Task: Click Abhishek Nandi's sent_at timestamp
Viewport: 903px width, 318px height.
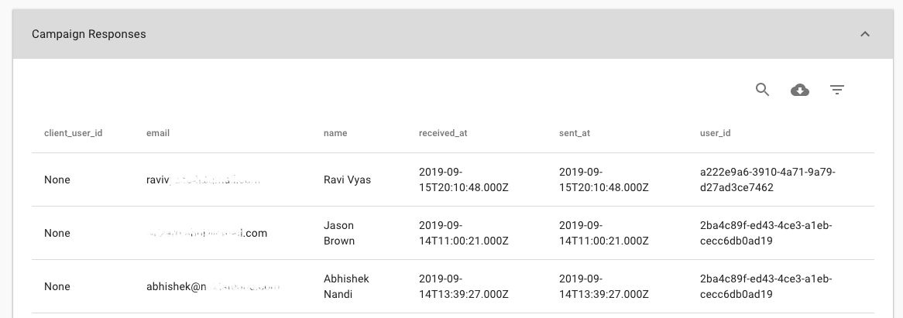Action: (x=603, y=286)
